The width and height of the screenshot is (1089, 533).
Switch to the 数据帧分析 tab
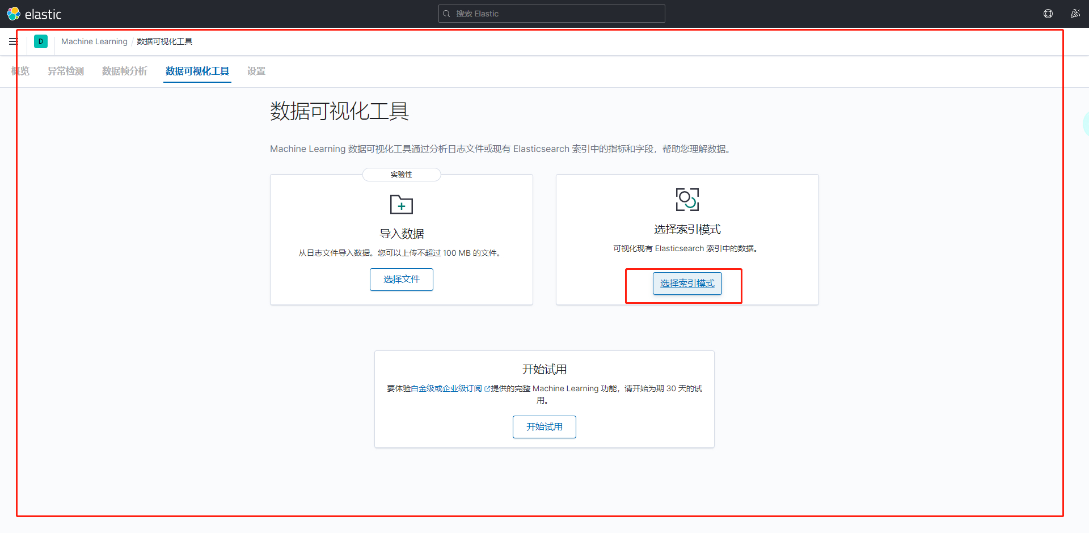(125, 71)
